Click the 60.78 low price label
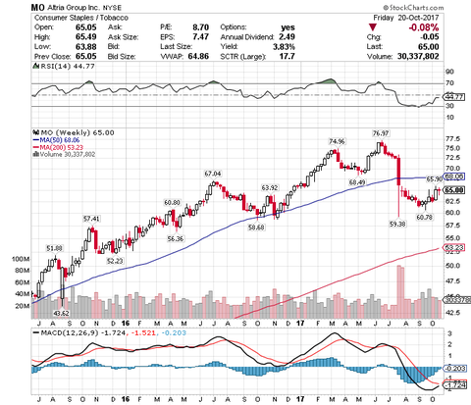471x405 pixels. (425, 217)
